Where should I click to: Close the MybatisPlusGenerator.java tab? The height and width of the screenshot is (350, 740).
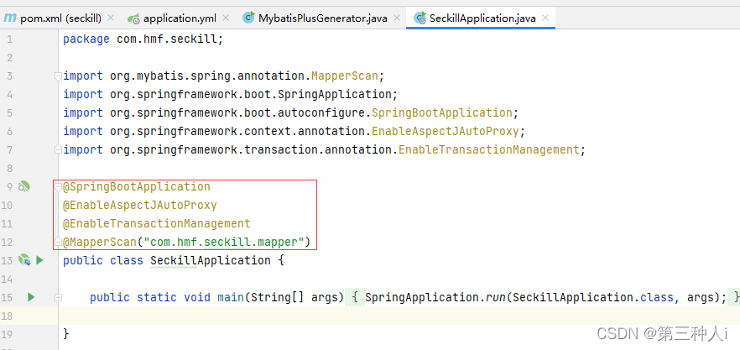point(398,18)
